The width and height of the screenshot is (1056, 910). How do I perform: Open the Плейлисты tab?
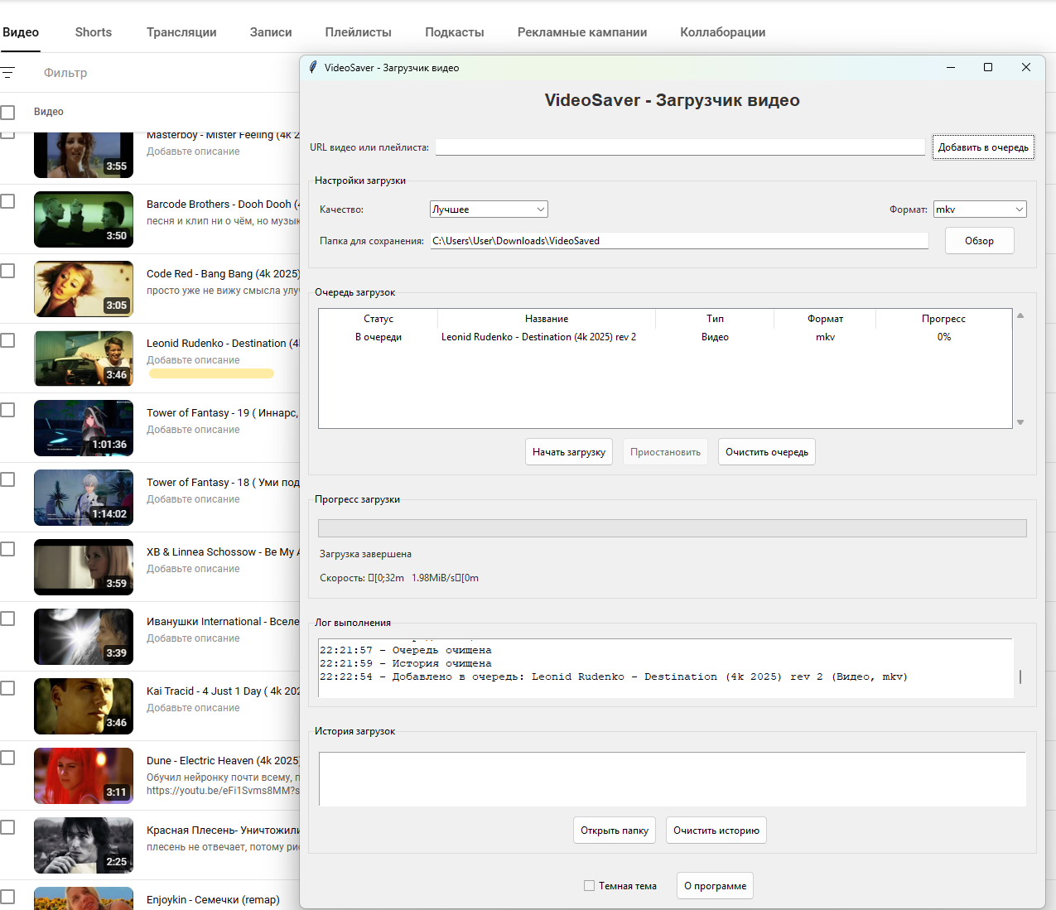(x=359, y=32)
